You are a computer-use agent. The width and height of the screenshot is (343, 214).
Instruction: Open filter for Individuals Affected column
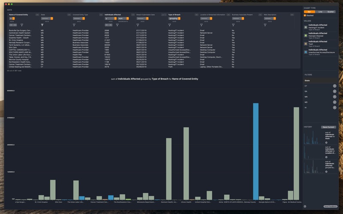point(117,25)
